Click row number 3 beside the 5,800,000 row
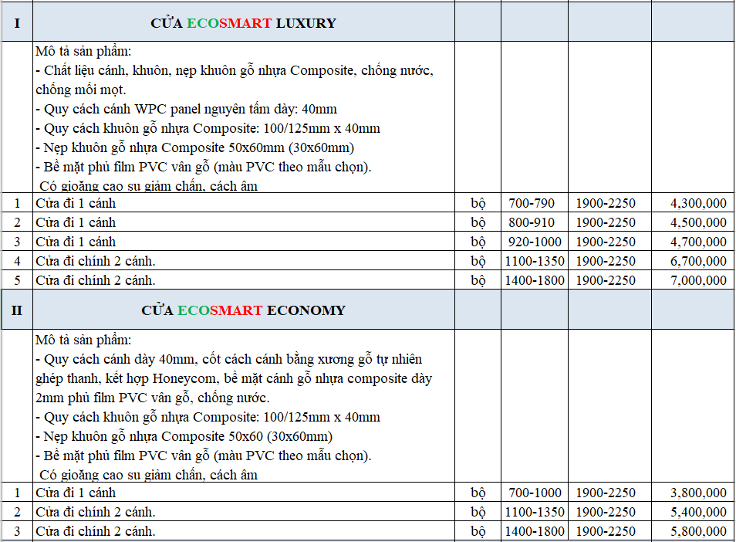This screenshot has width=736, height=542. (x=18, y=530)
